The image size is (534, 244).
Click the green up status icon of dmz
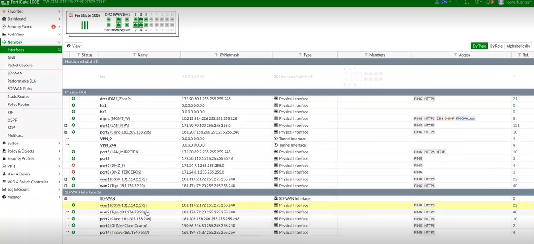[74, 98]
